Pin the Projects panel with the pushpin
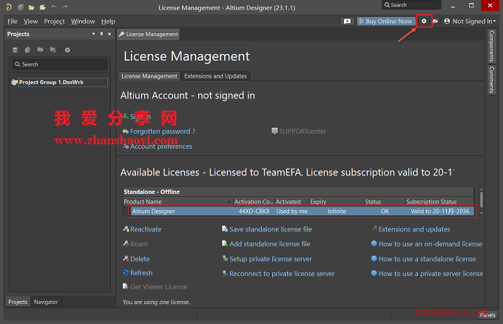The image size is (503, 324). [x=101, y=34]
